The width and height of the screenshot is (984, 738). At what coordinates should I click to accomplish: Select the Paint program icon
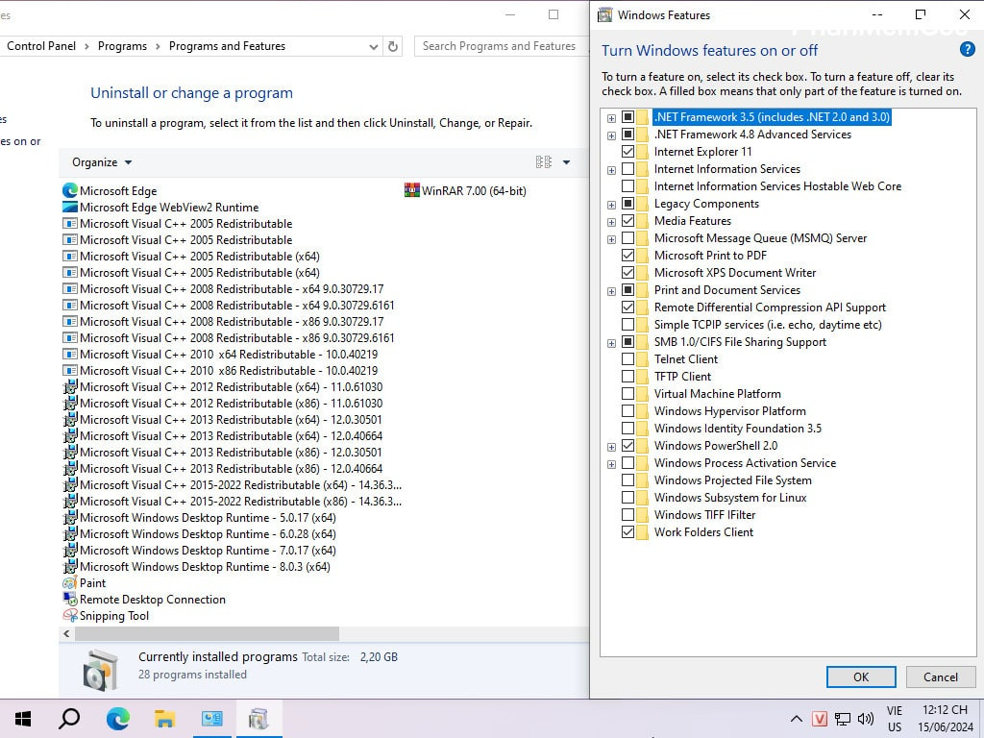pos(69,583)
